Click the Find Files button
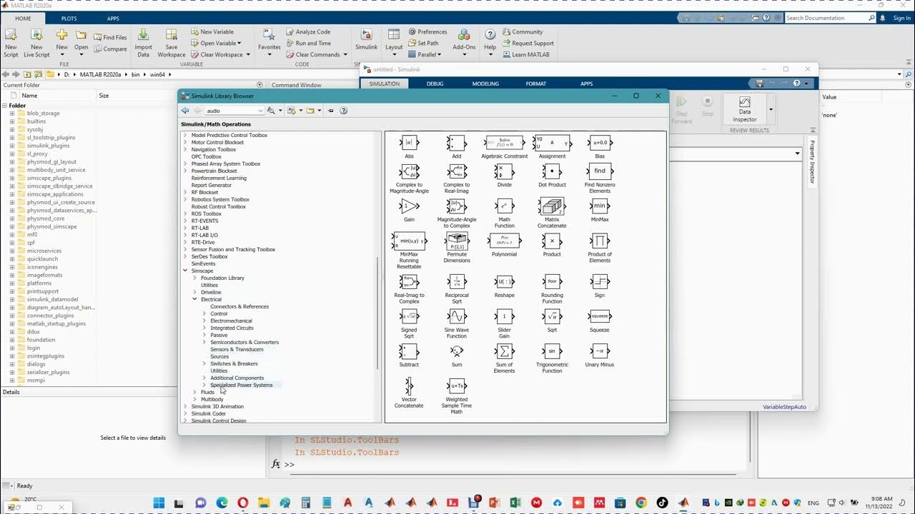915x514 pixels. 110,37
